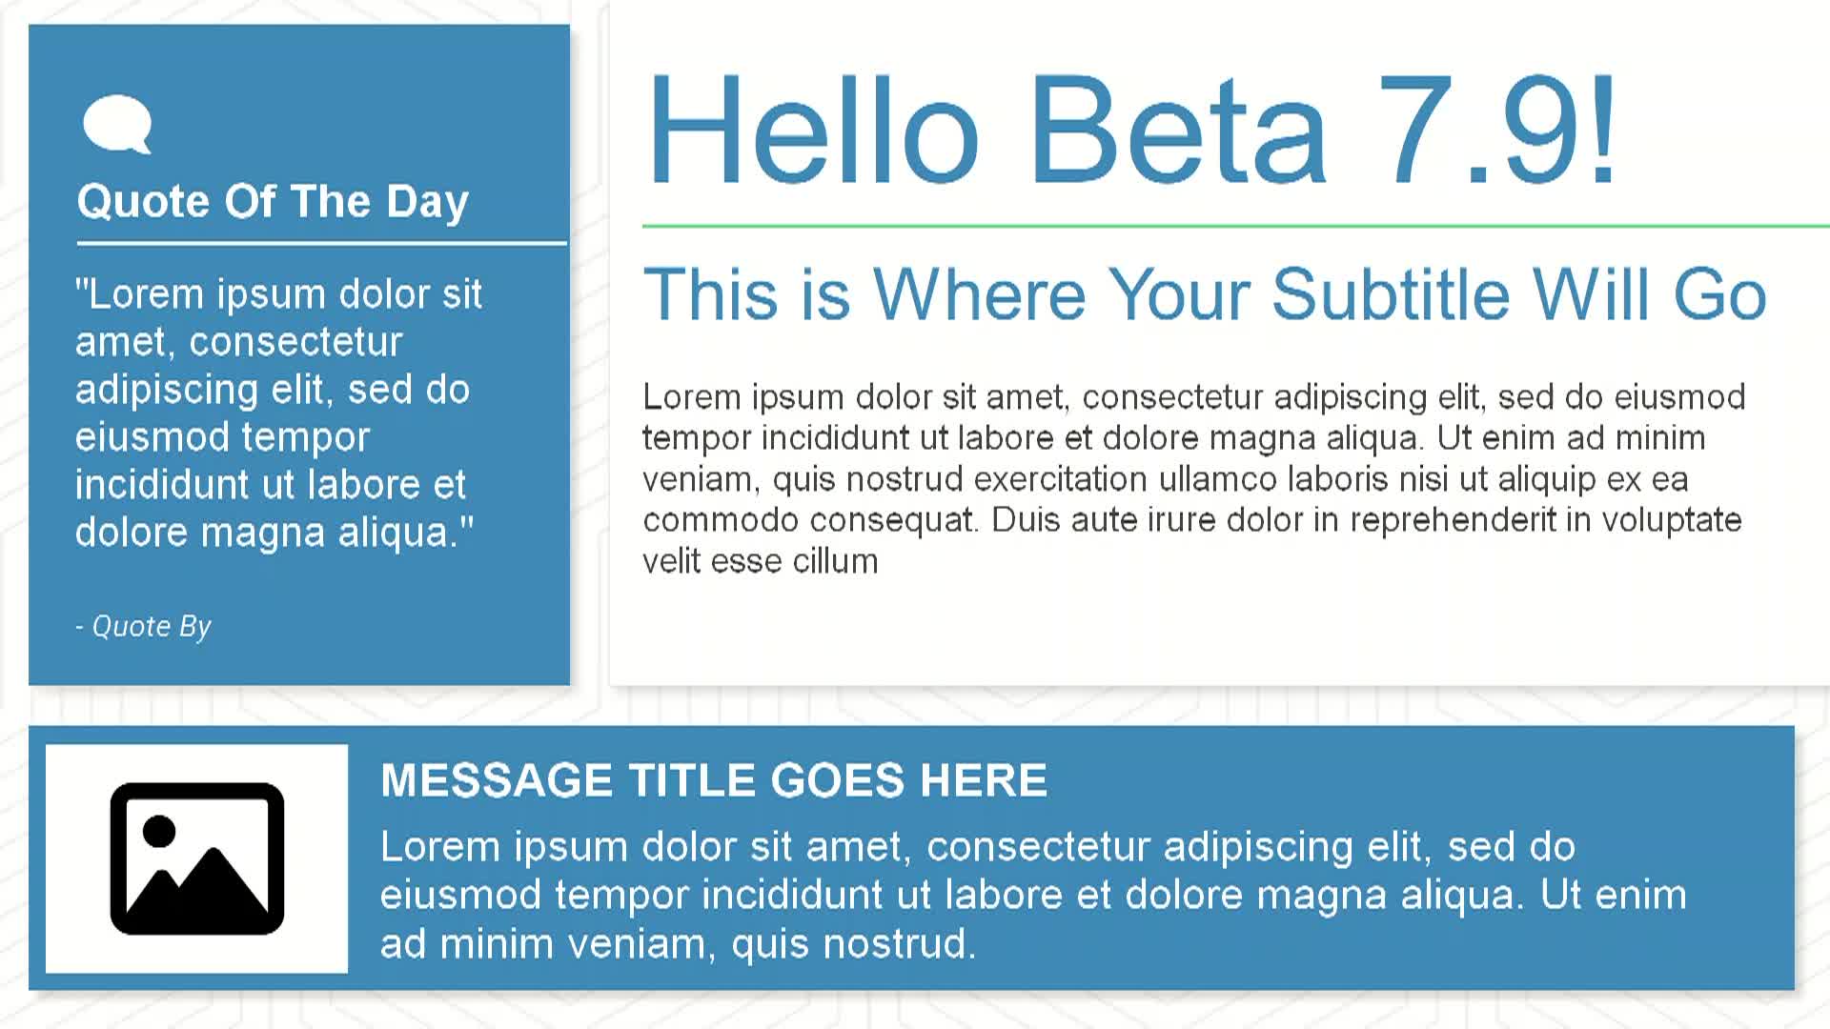Click the sun circle inside the image icon

[159, 831]
